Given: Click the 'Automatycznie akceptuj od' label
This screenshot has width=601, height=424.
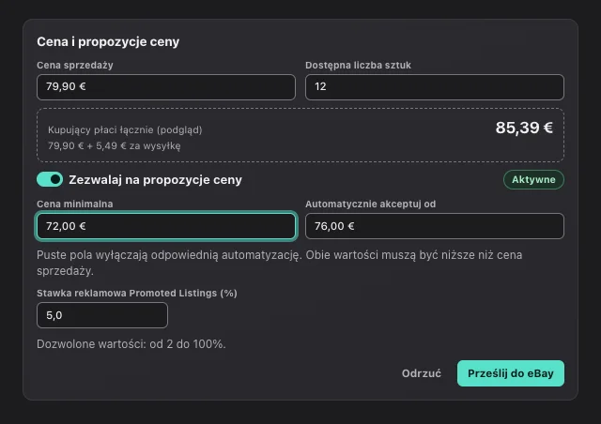Looking at the screenshot, I should coord(370,204).
